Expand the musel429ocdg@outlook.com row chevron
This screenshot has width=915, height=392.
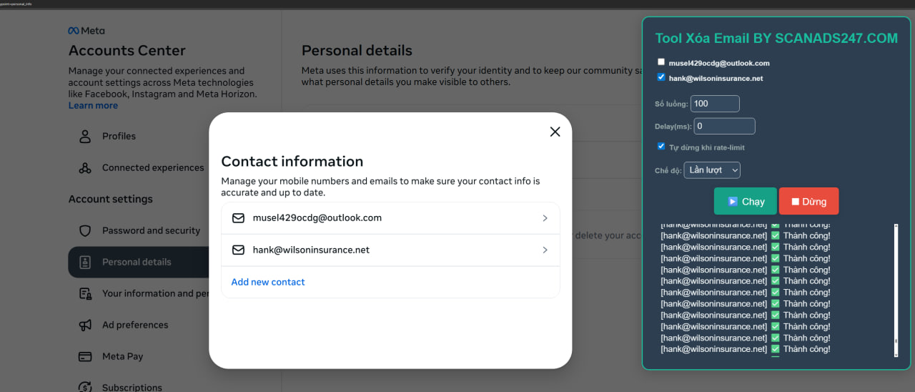(545, 218)
